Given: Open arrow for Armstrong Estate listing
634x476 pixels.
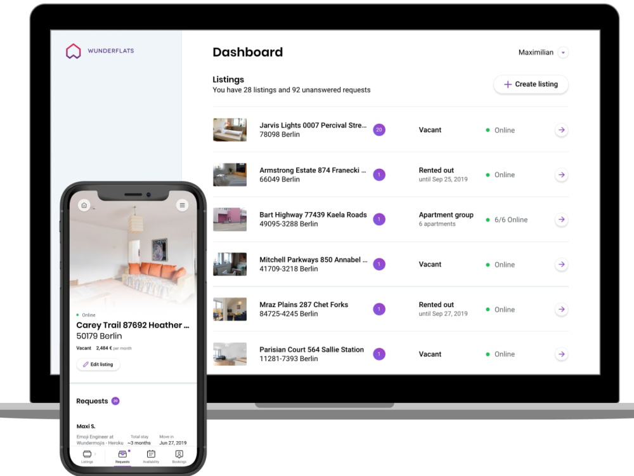Looking at the screenshot, I should tap(561, 175).
